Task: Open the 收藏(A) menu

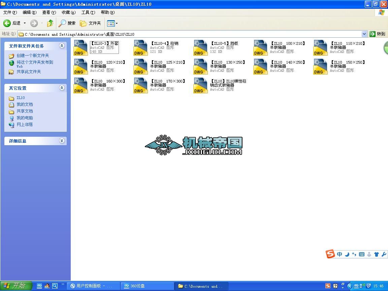Action: click(69, 12)
